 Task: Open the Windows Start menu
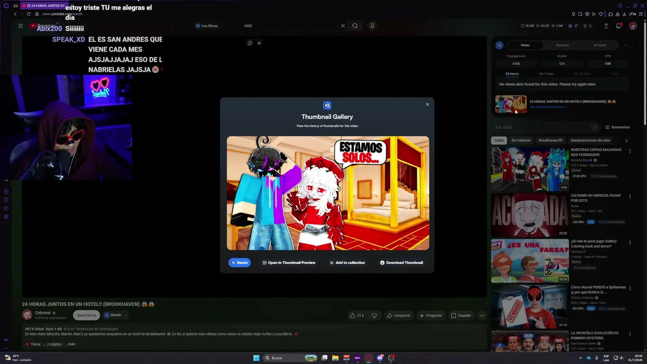pos(256,358)
